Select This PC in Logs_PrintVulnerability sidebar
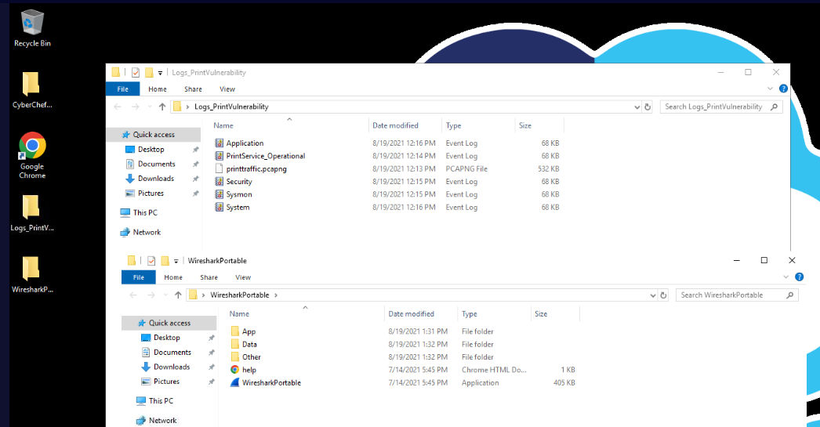Viewport: 820px width, 427px height. coord(145,212)
